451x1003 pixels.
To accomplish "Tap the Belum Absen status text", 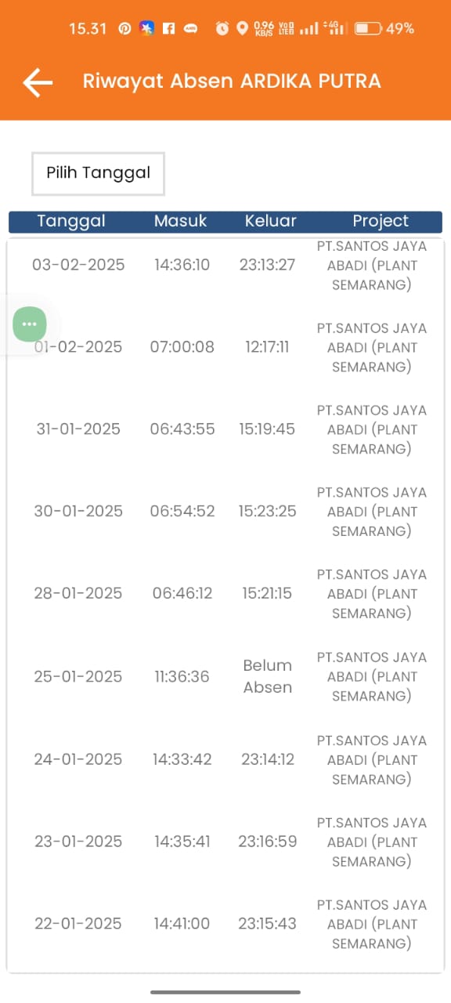I will coord(268,676).
